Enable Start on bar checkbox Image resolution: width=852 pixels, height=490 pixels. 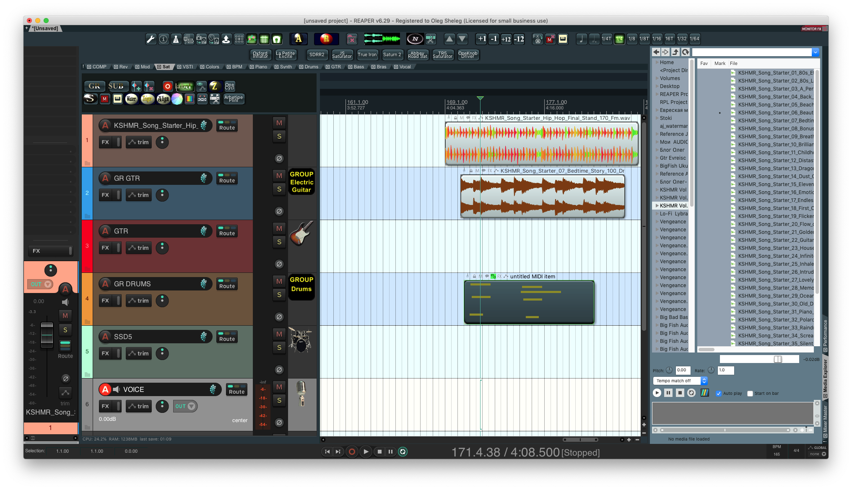tap(750, 394)
